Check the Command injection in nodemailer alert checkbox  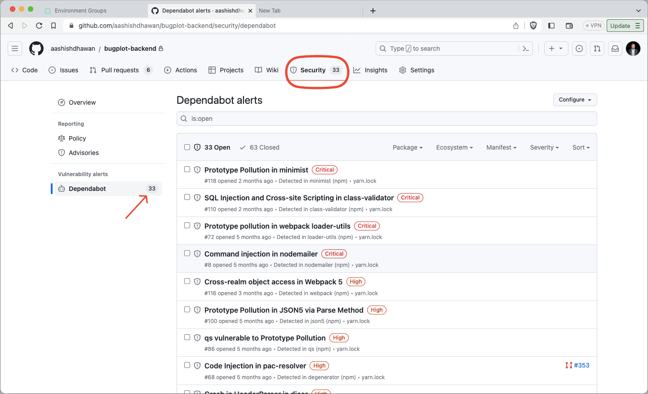click(x=187, y=253)
